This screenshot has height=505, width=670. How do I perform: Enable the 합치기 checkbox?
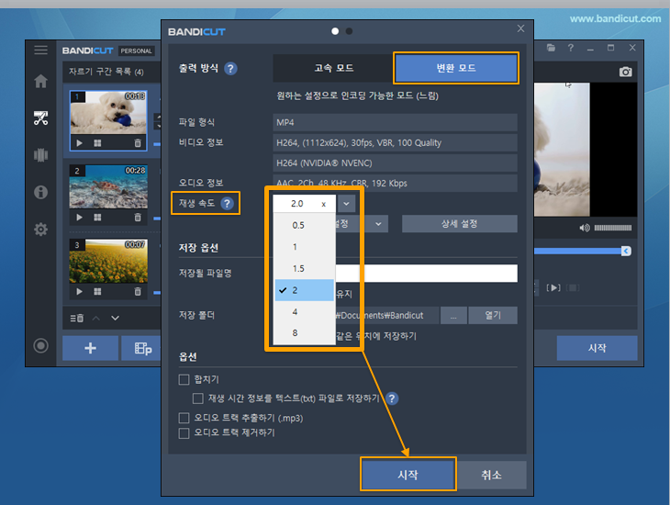pyautogui.click(x=184, y=380)
